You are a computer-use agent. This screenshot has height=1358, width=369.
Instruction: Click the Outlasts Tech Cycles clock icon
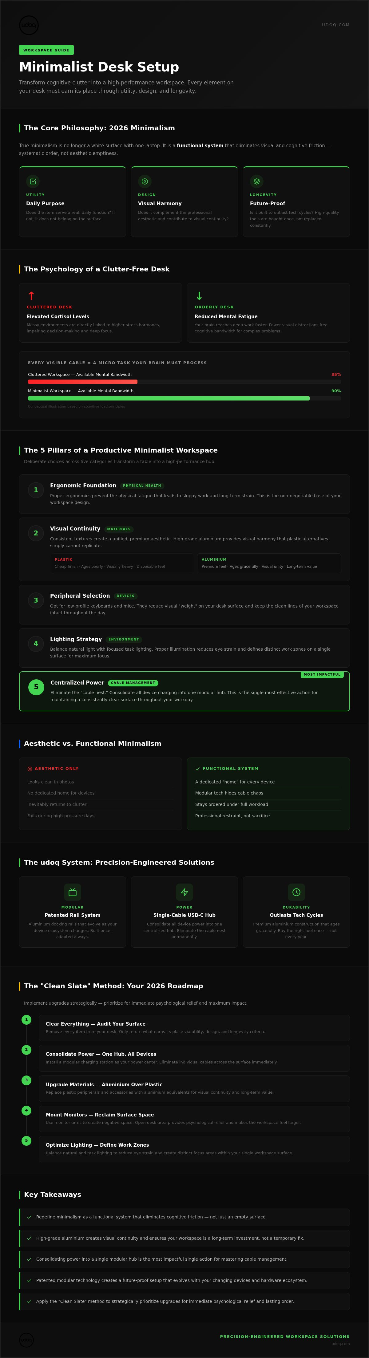pyautogui.click(x=296, y=892)
